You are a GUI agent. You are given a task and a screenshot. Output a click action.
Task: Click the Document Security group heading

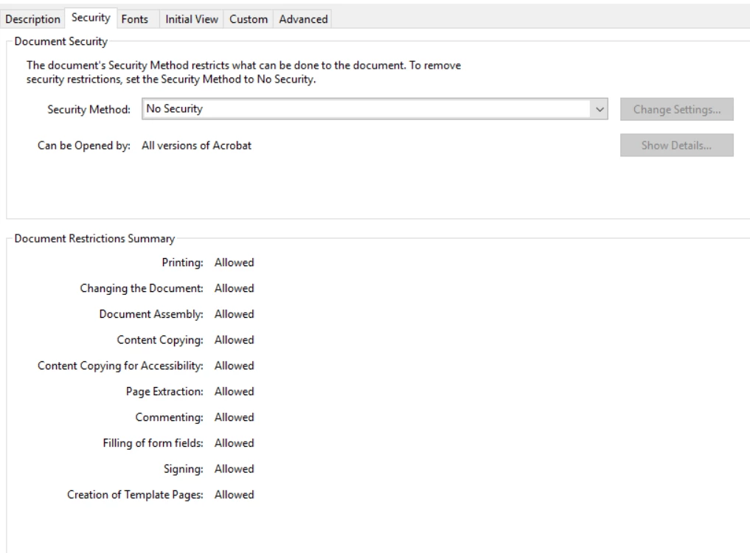click(x=60, y=41)
